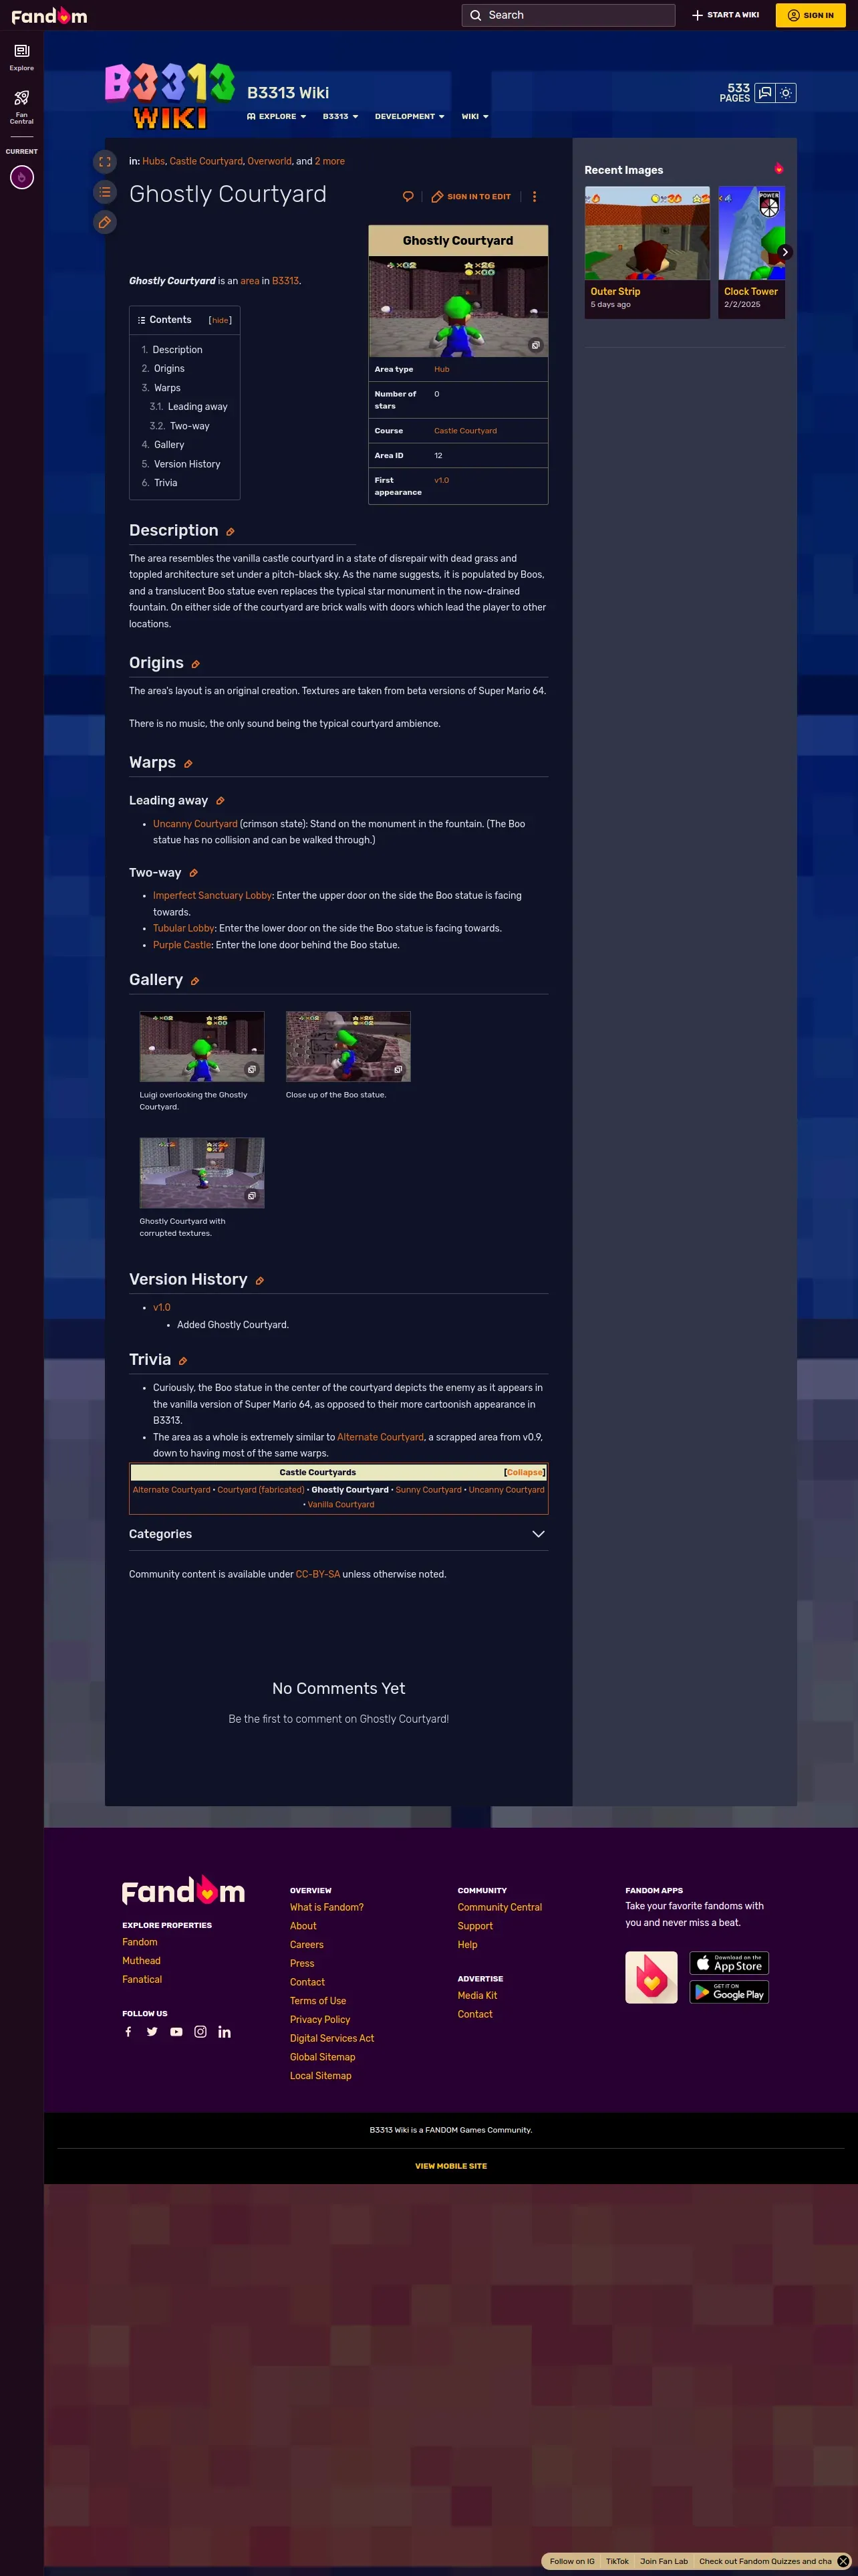Screen dimensions: 858x2576
Task: Open the Tubular Lobby link
Action: [184, 928]
